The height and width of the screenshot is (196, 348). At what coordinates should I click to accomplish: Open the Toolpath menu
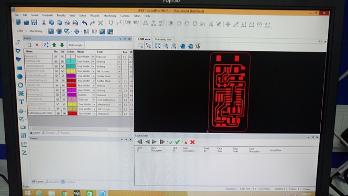tap(48, 15)
